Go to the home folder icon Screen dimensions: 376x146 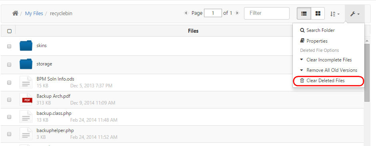[15, 14]
